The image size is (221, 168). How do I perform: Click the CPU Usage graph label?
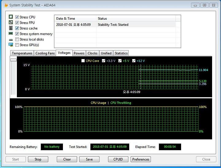pyautogui.click(x=99, y=103)
